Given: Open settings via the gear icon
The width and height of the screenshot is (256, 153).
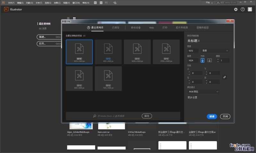Looking at the screenshot, I should [x=236, y=9].
